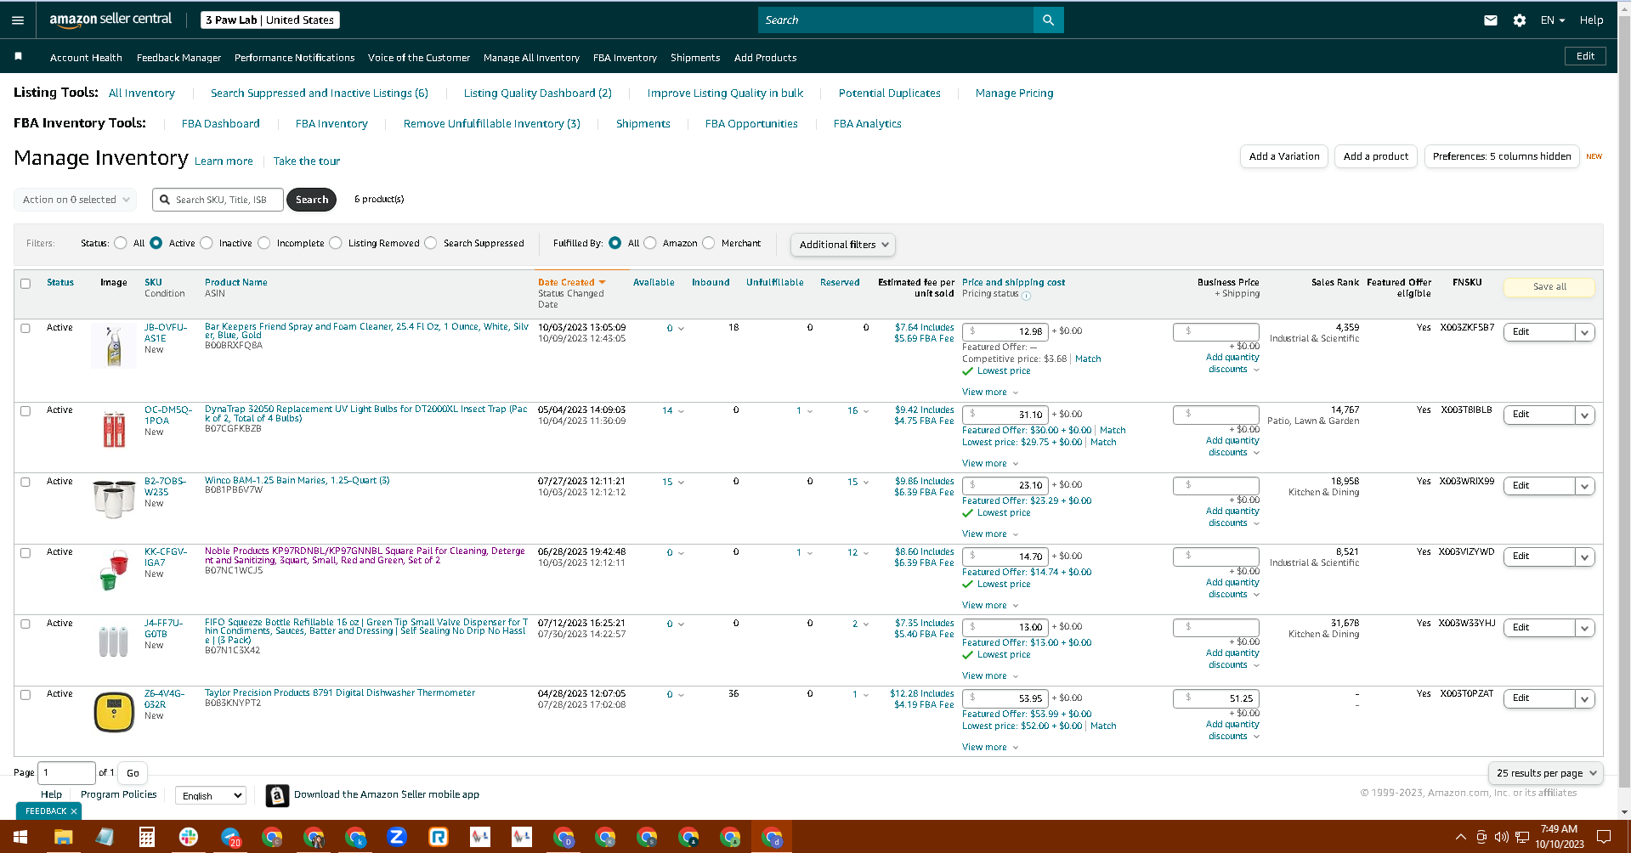The width and height of the screenshot is (1631, 853).
Task: Click the magnifier search button in header
Action: [x=1048, y=20]
